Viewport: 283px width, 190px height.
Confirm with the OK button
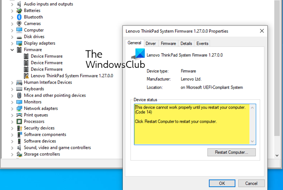222,183
